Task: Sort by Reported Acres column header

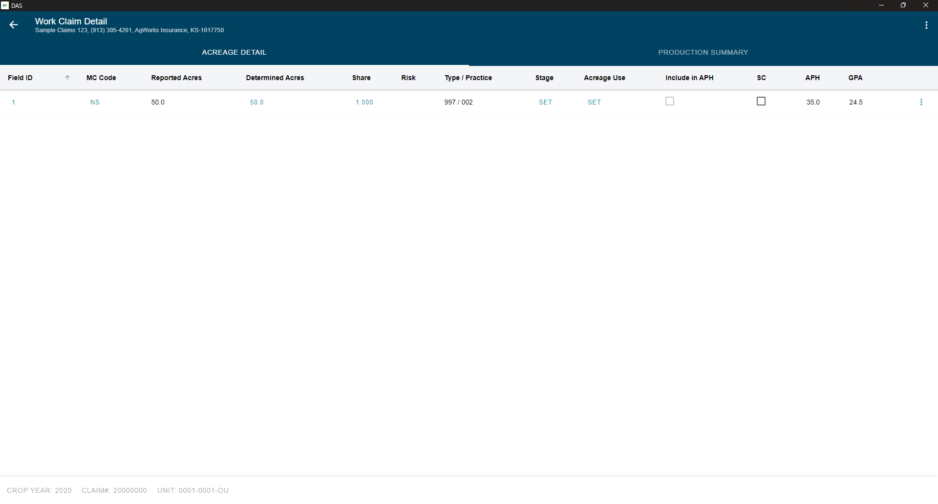Action: tap(176, 78)
